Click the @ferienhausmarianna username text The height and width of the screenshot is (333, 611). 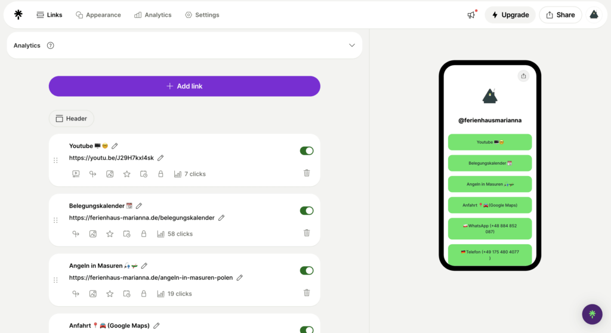point(490,121)
